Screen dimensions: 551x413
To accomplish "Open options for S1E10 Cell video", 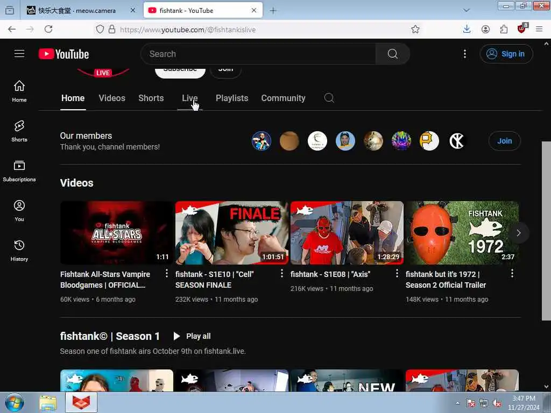I will coord(282,274).
